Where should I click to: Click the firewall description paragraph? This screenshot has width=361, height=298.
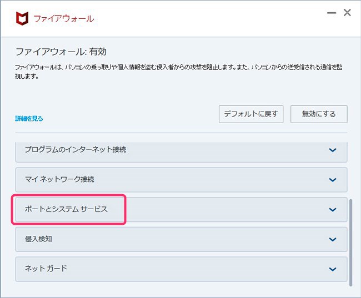tap(179, 72)
